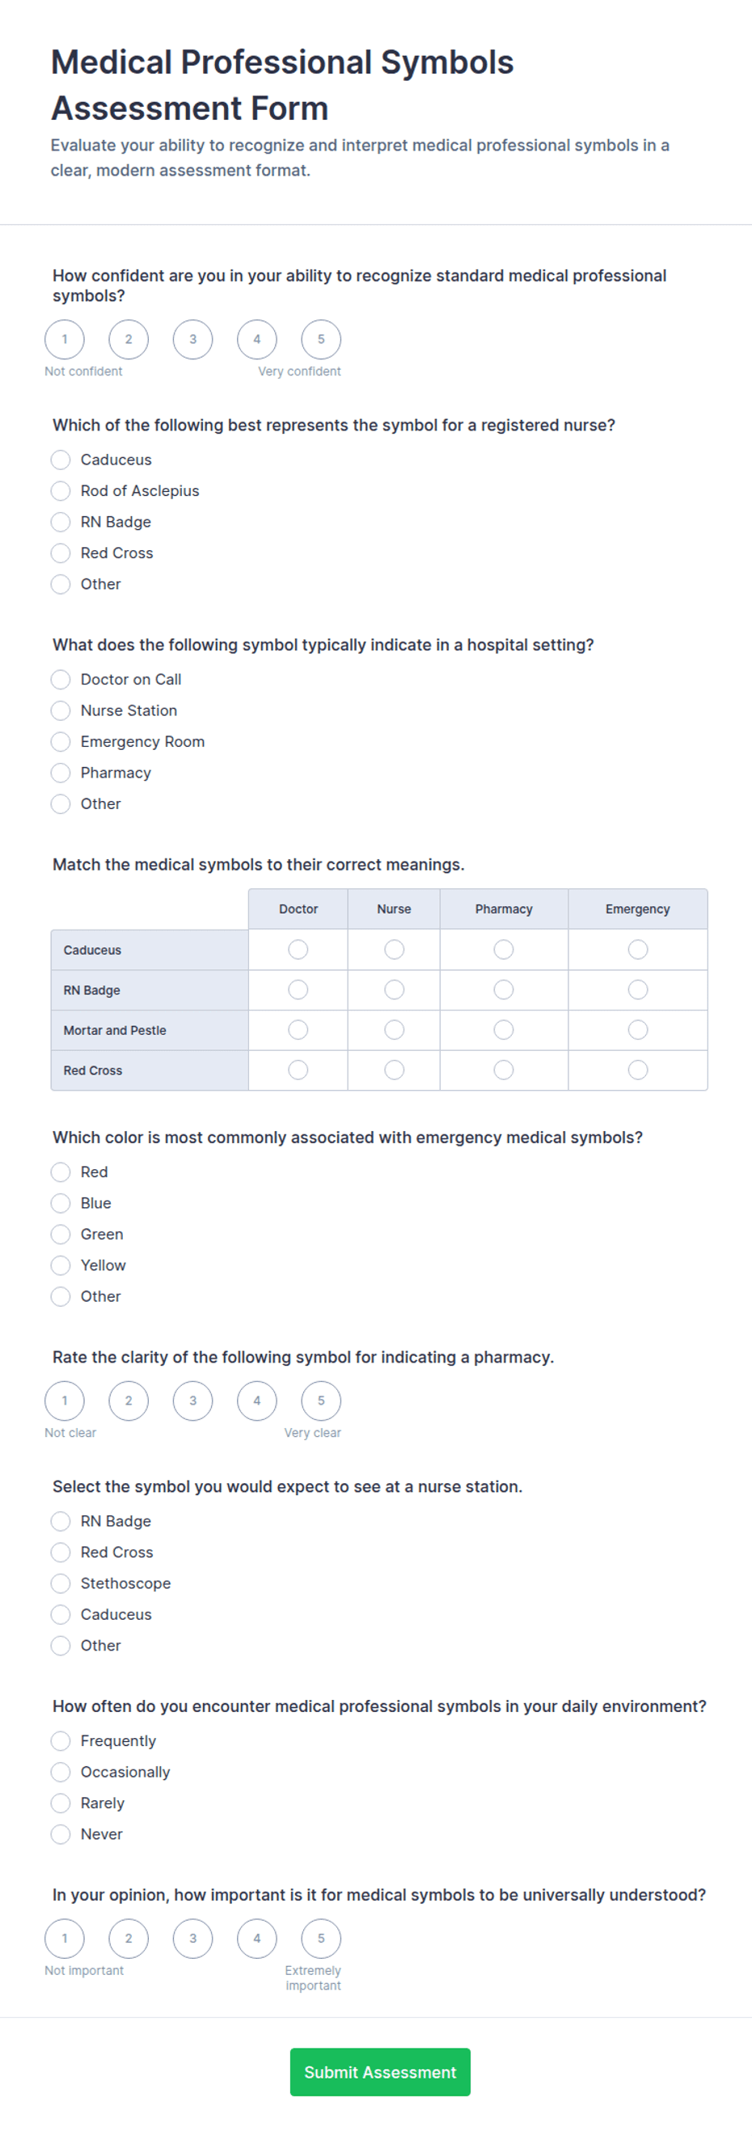The height and width of the screenshot is (2136, 752).
Task: Rate universal understanding importance as 3
Action: click(193, 1939)
